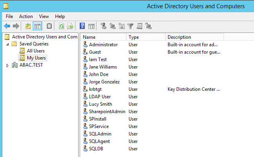Click the Description column header
The height and width of the screenshot is (157, 254).
point(193,37)
